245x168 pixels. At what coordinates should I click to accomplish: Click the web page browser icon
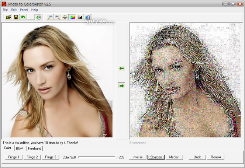[x=87, y=17]
